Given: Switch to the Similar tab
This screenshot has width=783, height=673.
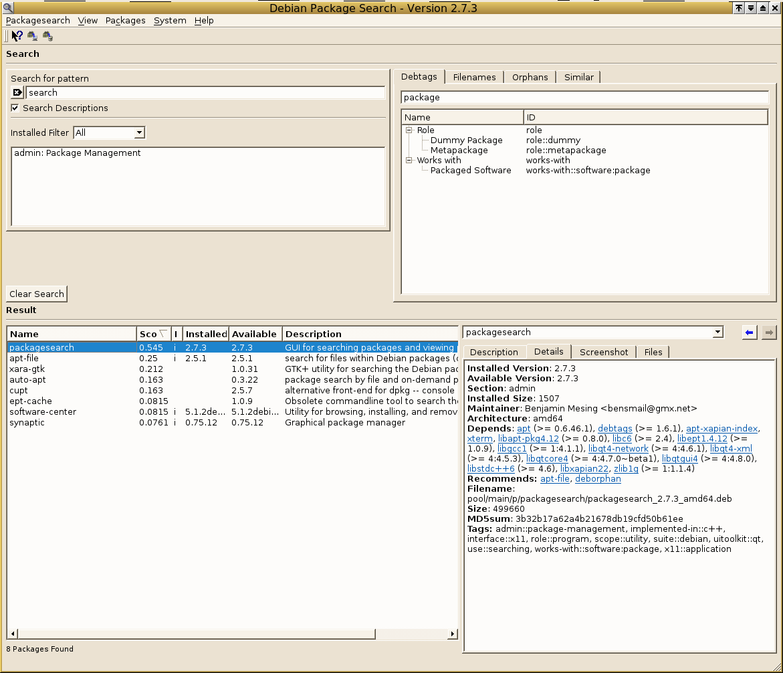Looking at the screenshot, I should 579,78.
